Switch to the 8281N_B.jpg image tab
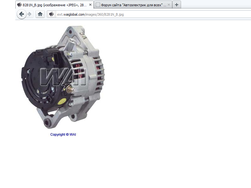The width and height of the screenshot is (251, 188). coord(54,5)
